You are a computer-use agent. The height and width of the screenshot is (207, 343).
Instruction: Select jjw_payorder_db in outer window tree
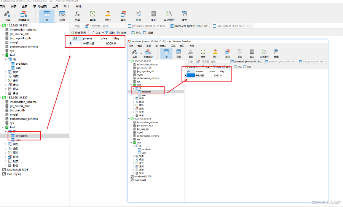pos(20,38)
